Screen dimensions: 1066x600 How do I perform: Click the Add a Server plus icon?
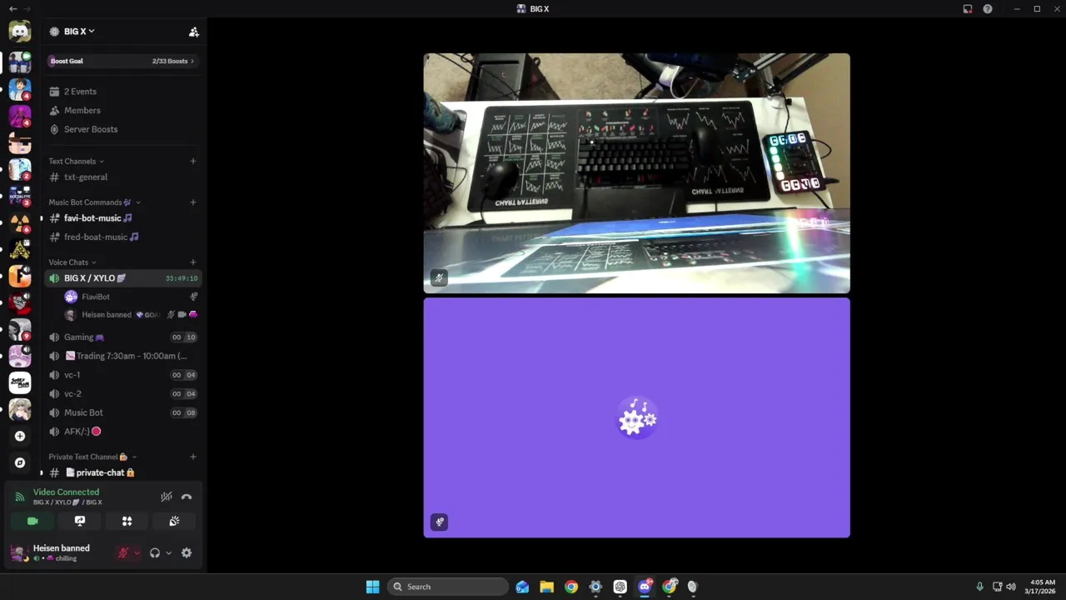pyautogui.click(x=20, y=436)
